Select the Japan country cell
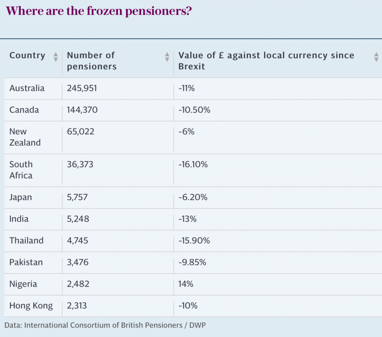The height and width of the screenshot is (337, 382). tap(21, 197)
